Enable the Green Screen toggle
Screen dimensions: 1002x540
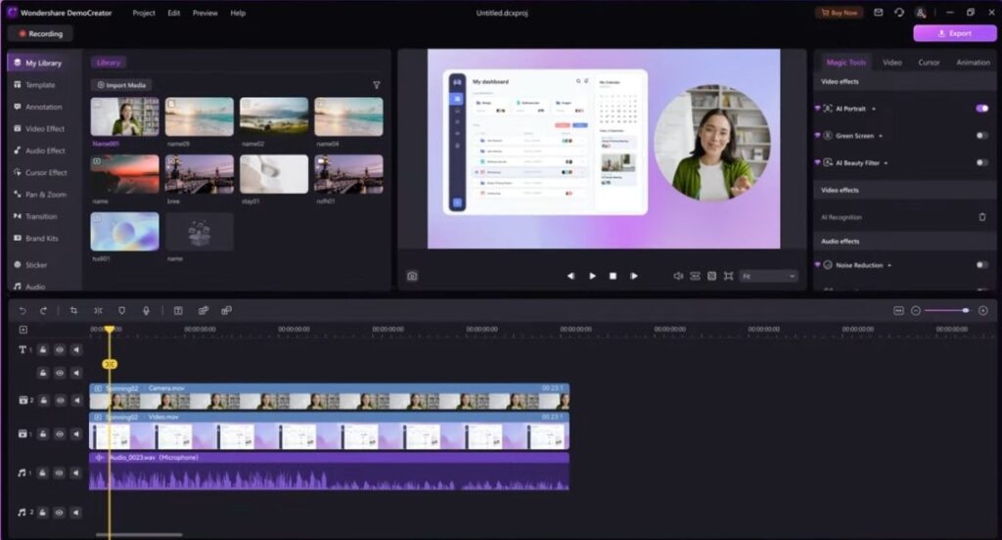click(981, 135)
